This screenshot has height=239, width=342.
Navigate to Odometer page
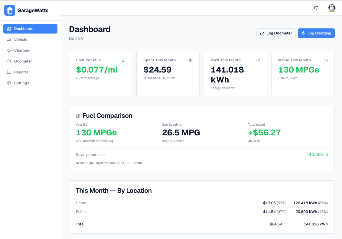pos(30,61)
